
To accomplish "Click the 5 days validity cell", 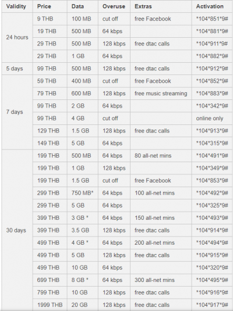I will coord(15,69).
